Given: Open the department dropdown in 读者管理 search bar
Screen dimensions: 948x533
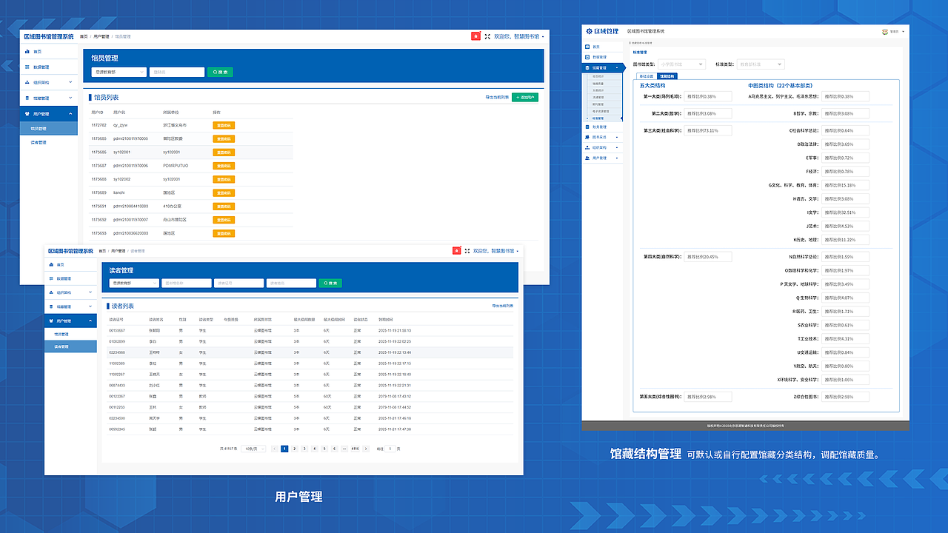Looking at the screenshot, I should (x=134, y=283).
